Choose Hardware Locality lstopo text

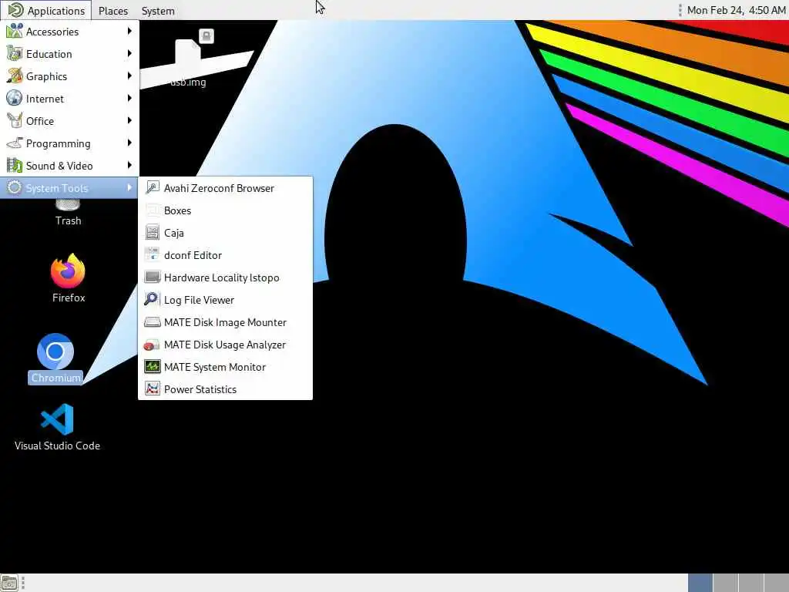pos(221,277)
